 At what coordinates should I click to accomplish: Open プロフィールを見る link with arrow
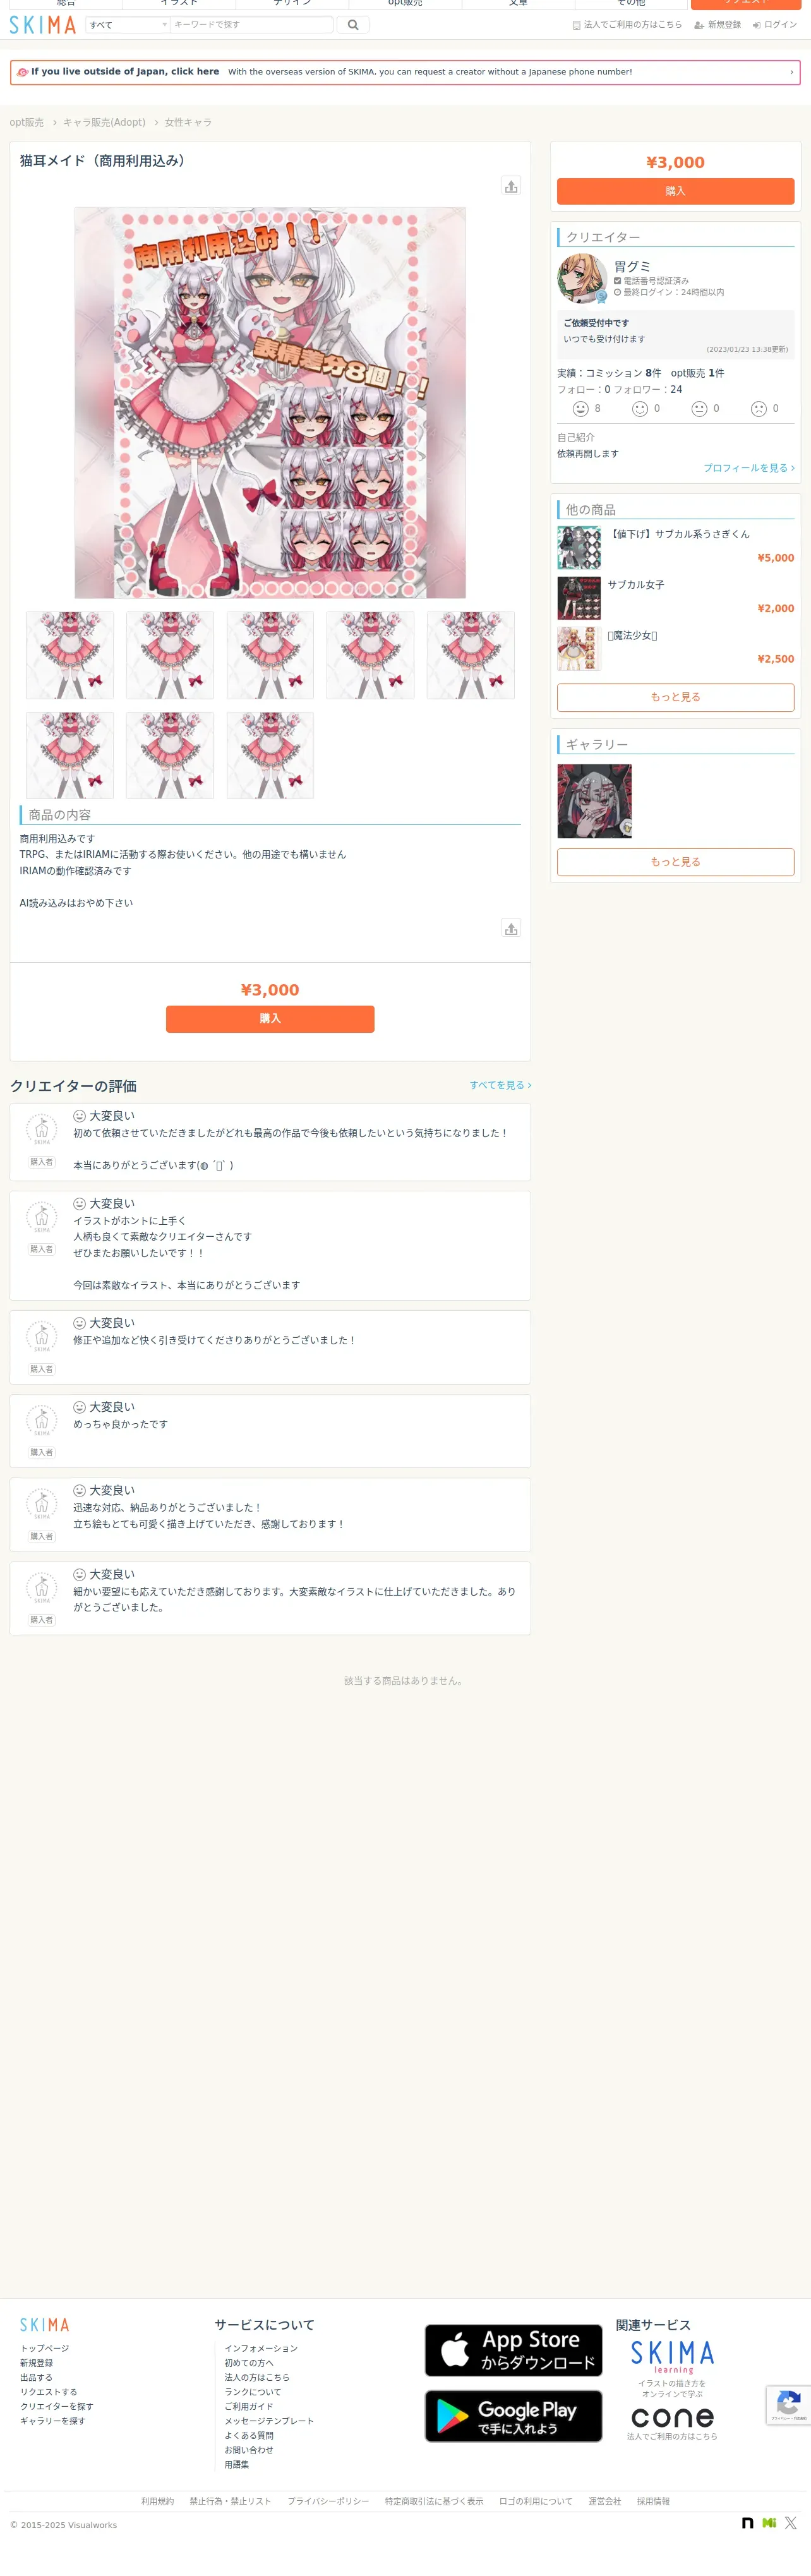(749, 468)
